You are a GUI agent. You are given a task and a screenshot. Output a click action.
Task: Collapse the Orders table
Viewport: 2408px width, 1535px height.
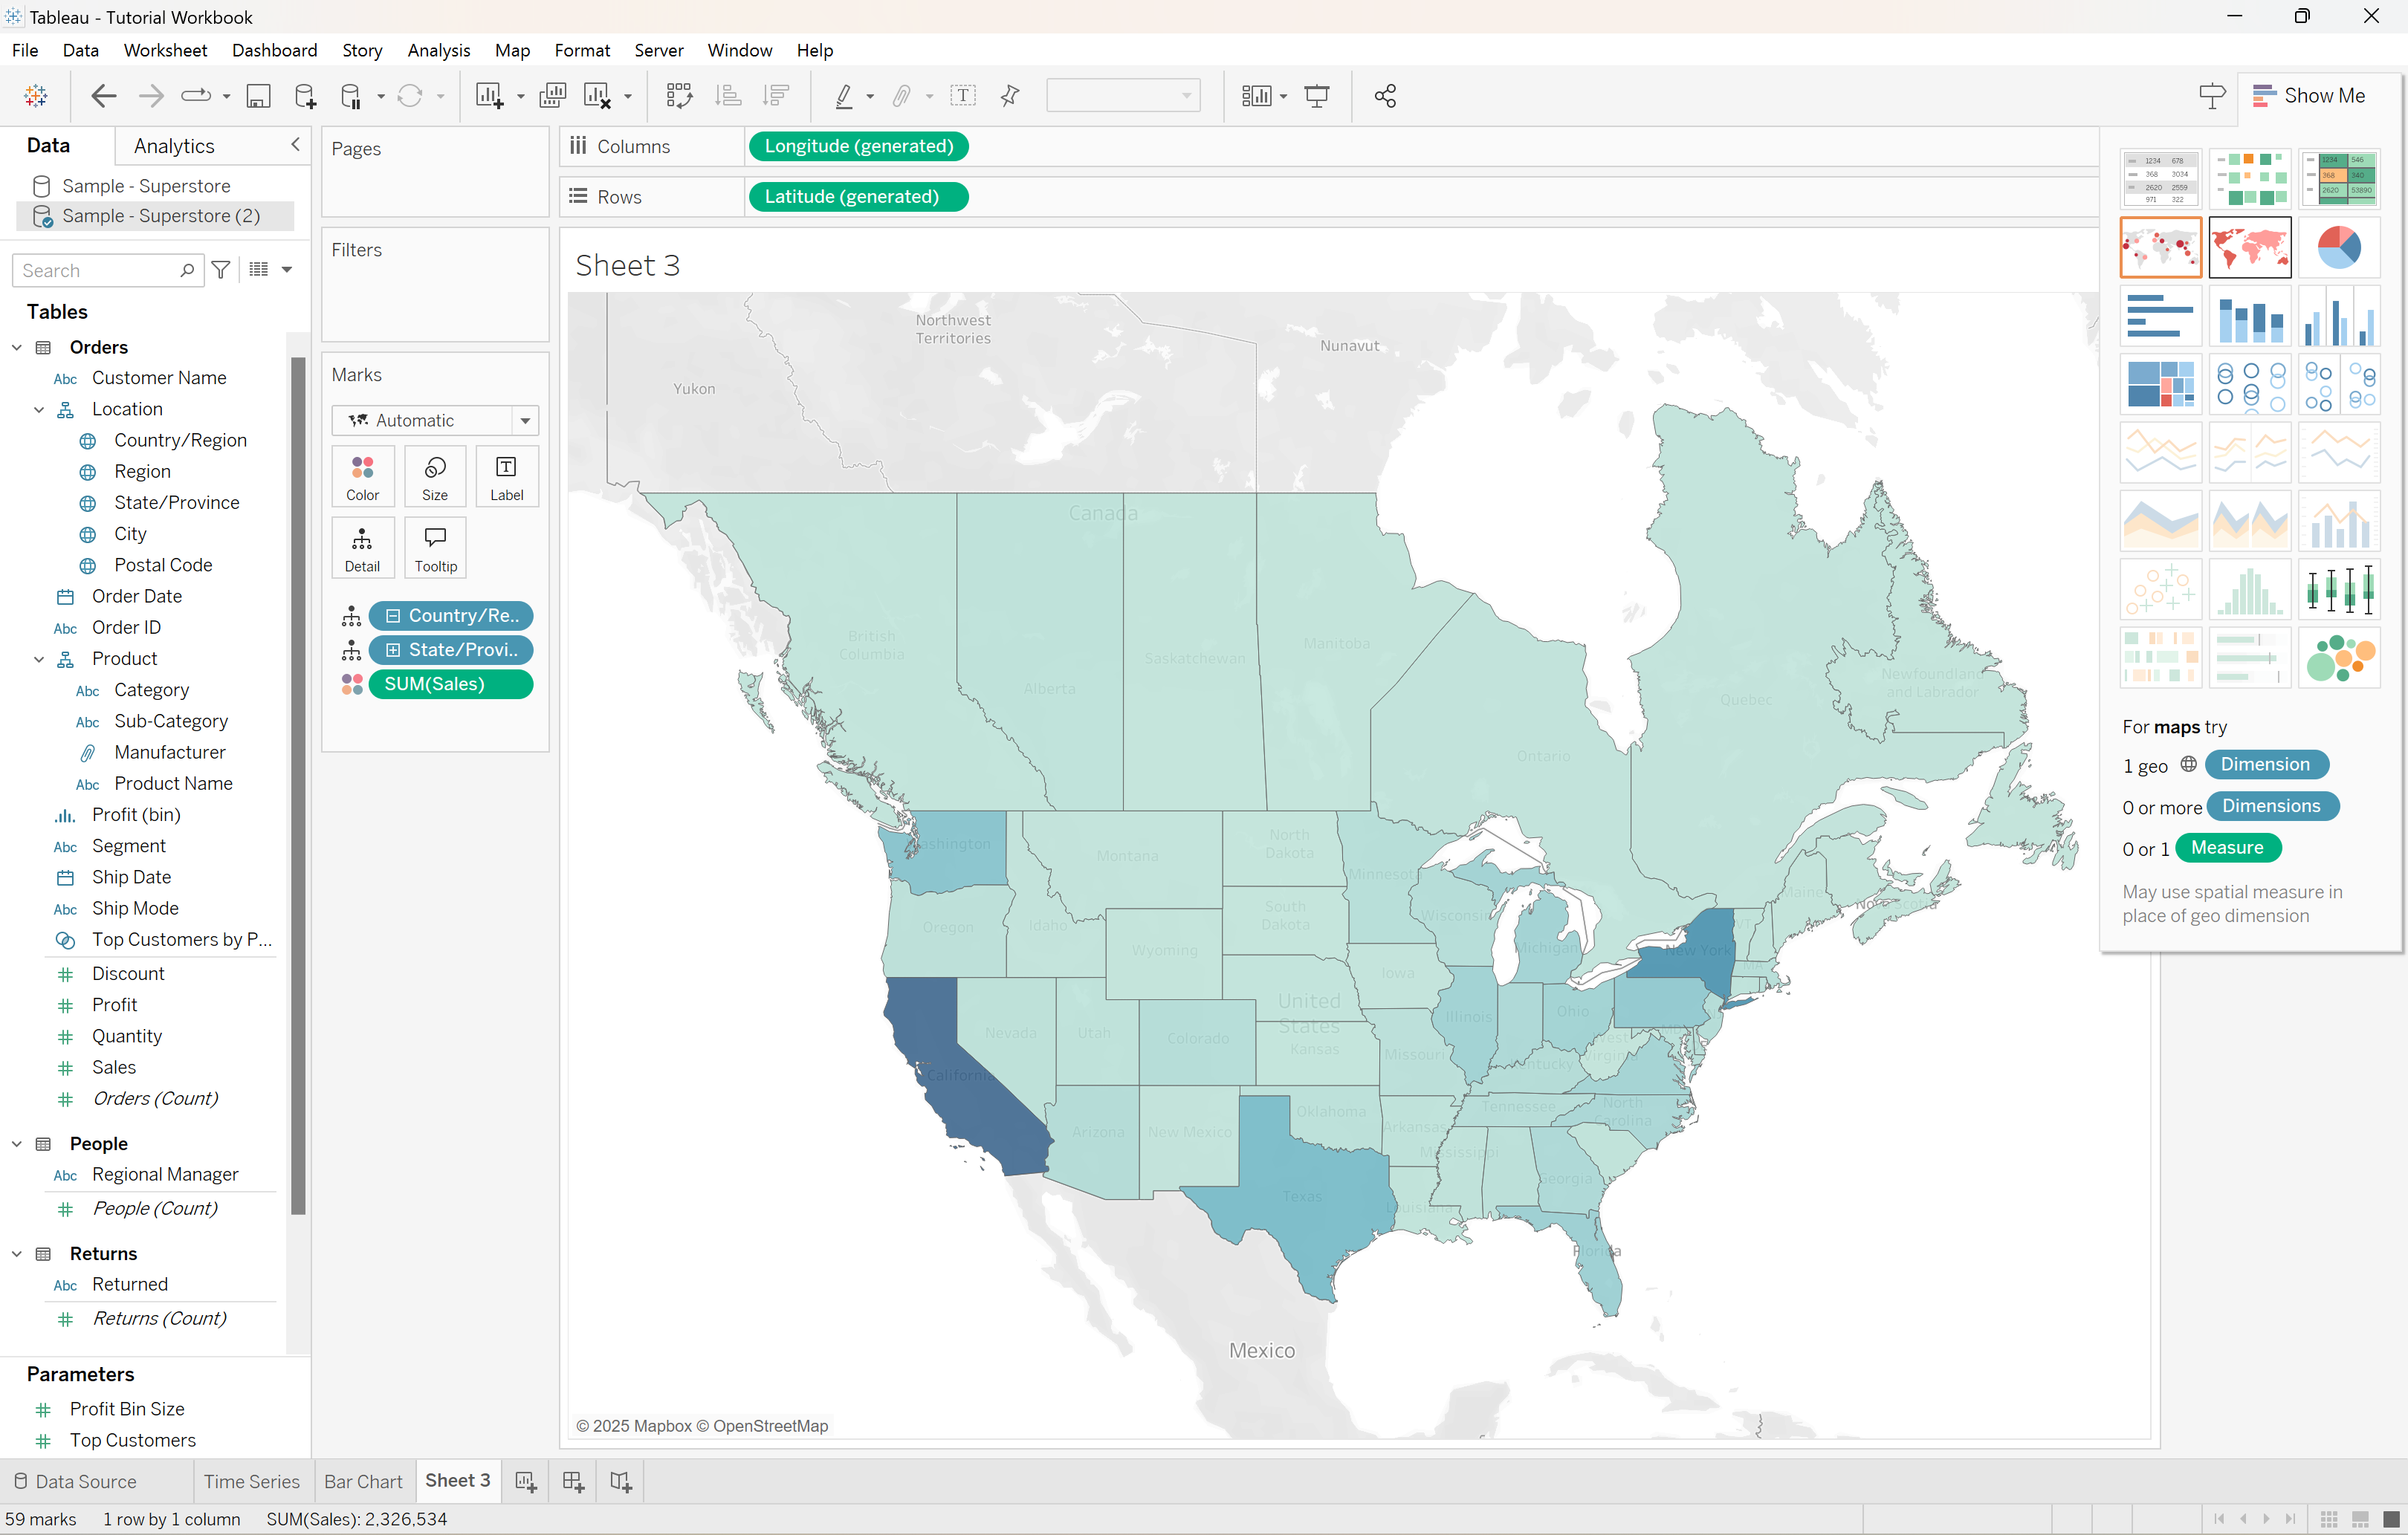[17, 348]
